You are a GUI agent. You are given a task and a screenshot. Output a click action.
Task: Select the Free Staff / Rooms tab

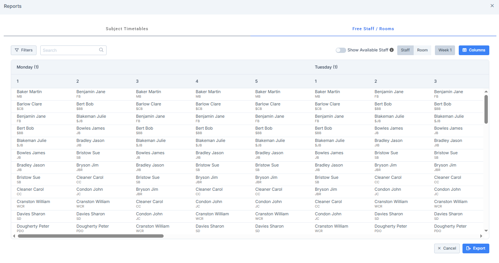coord(373,29)
